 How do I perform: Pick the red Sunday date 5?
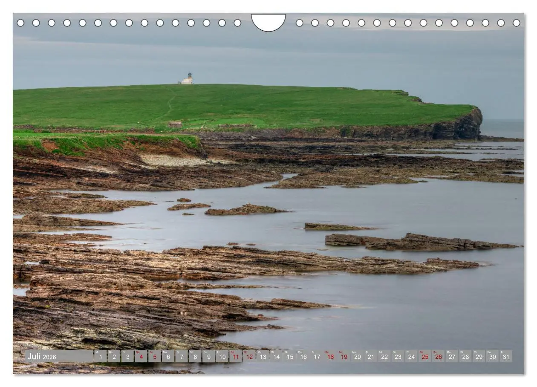(155, 356)
